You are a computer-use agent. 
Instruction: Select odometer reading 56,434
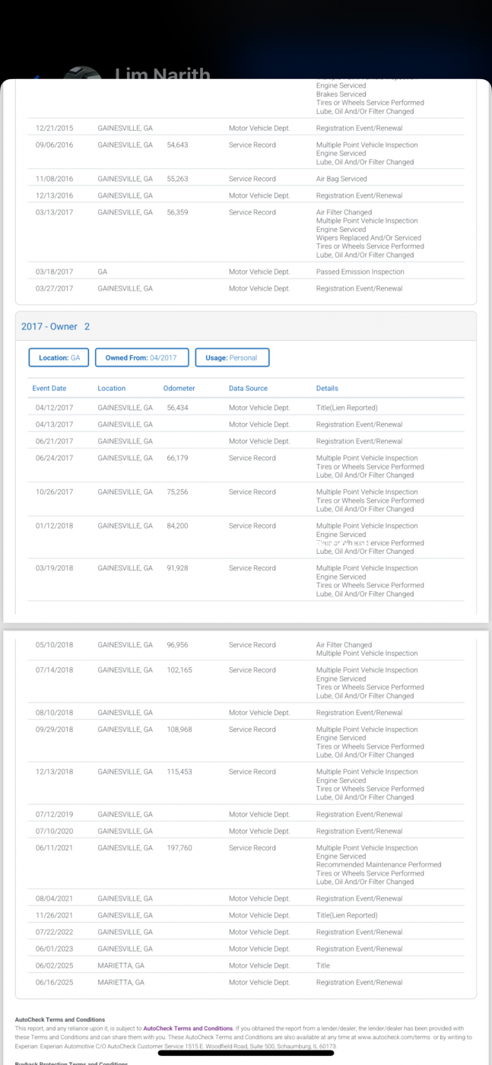click(x=177, y=408)
